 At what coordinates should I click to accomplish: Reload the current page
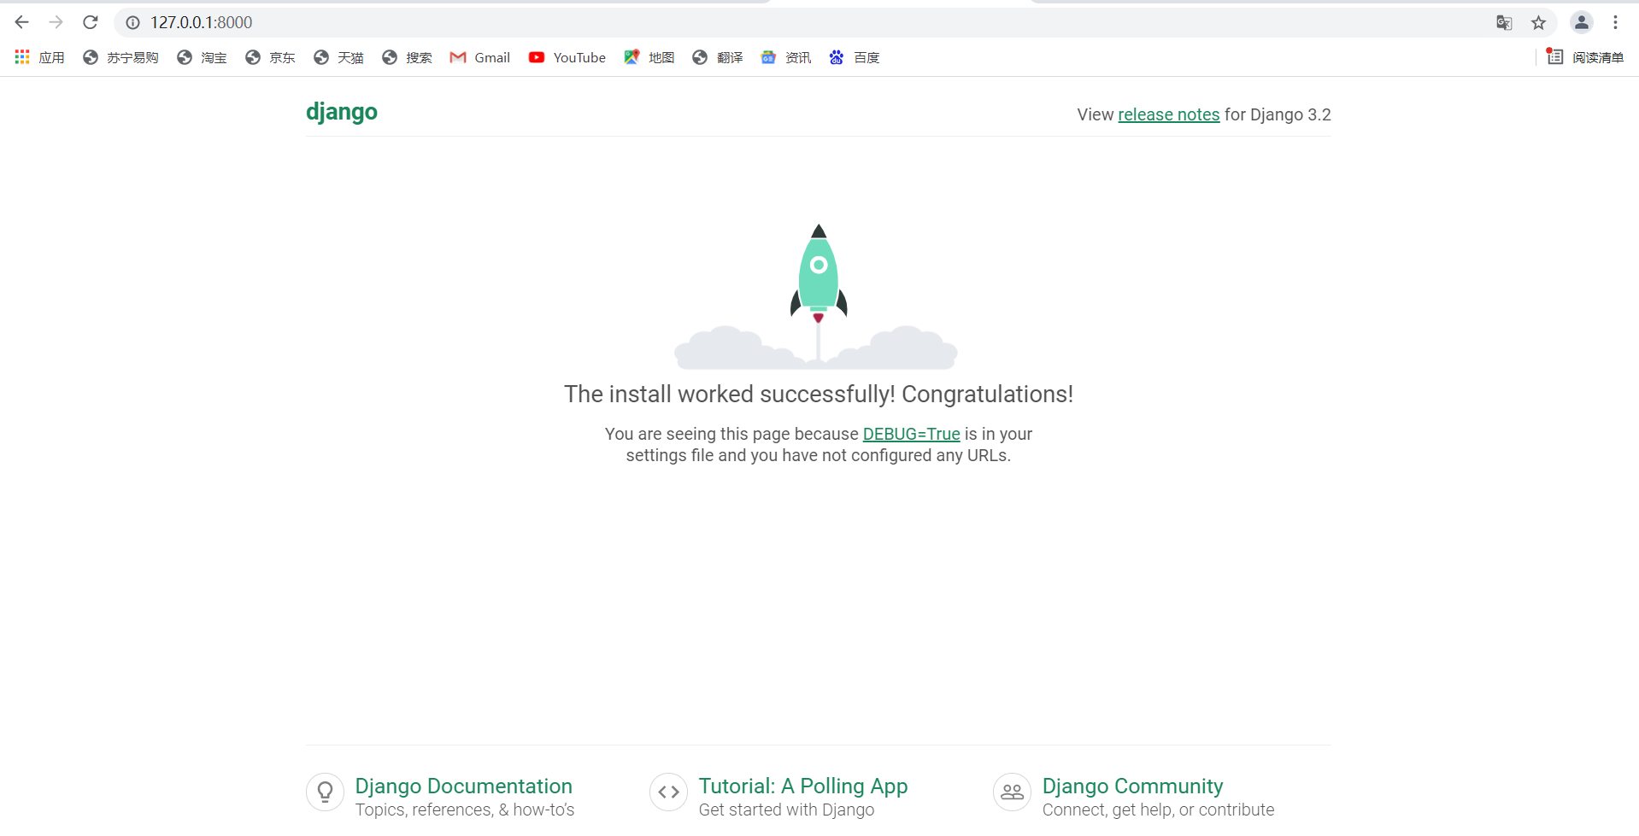pyautogui.click(x=91, y=22)
